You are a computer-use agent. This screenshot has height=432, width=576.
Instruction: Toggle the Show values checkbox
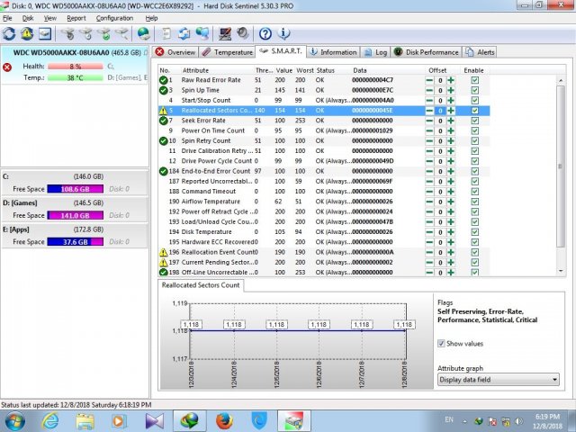442,343
